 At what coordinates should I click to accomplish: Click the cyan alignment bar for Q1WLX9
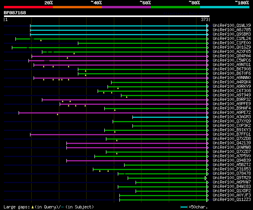(118, 26)
